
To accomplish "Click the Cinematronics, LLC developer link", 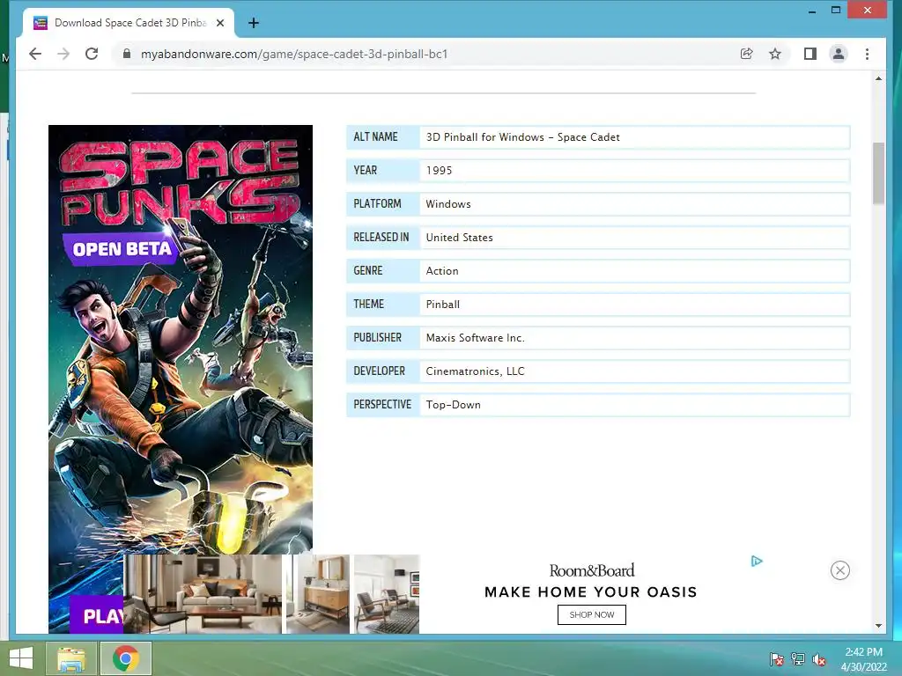I will [475, 371].
